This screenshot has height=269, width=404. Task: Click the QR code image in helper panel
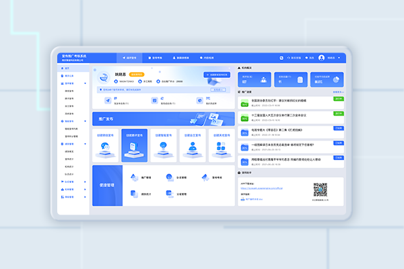pos(320,189)
